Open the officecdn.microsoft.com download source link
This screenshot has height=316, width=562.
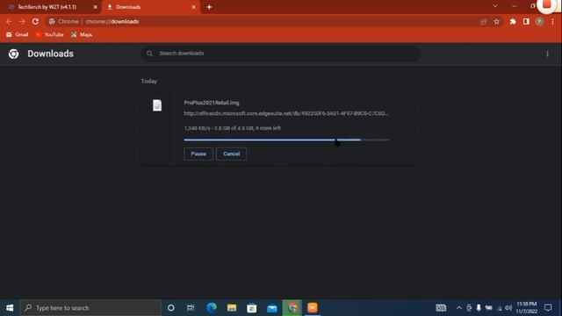click(x=286, y=113)
